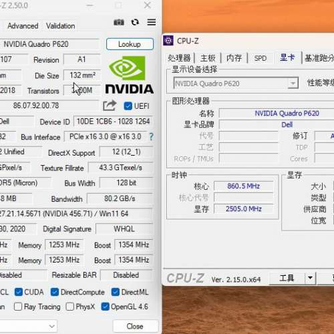Click the Bus Interface value PCIe x16 3.0
The width and height of the screenshot is (334, 334).
[106, 136]
